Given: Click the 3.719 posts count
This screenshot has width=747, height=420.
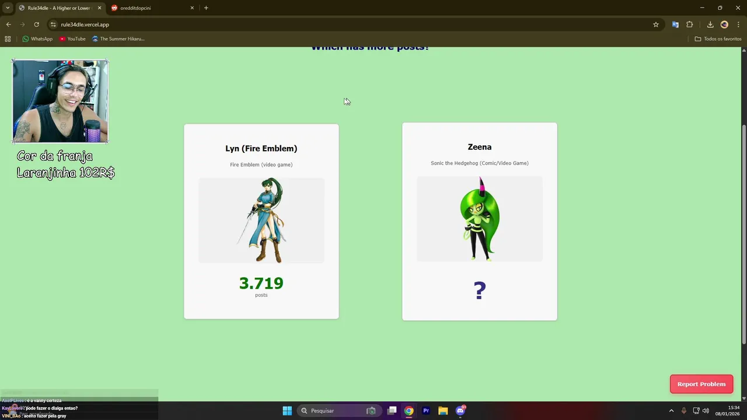Looking at the screenshot, I should [x=261, y=283].
